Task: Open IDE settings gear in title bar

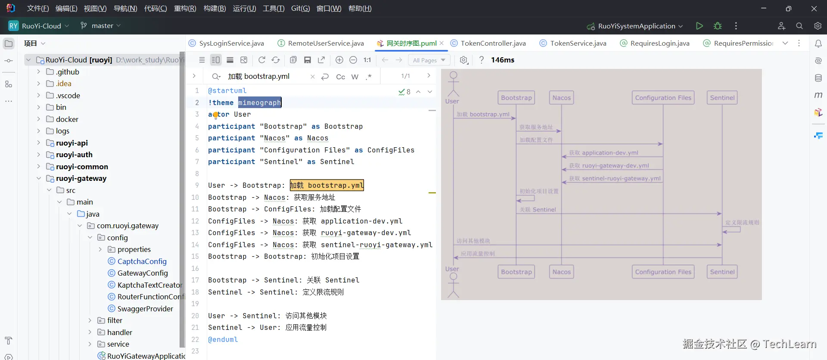Action: coord(818,26)
